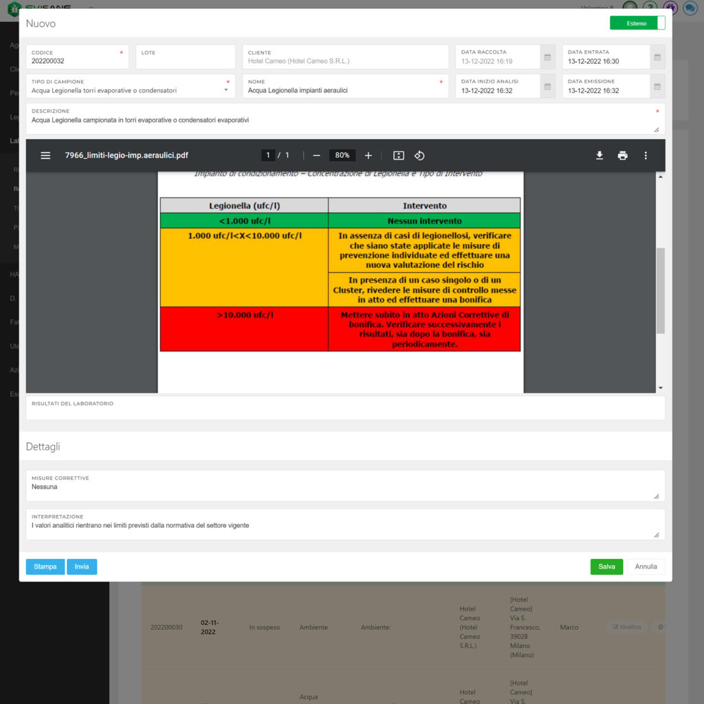Viewport: 704px width, 704px height.
Task: Click PDF viewer vertical scrollbar thumb
Action: pyautogui.click(x=661, y=291)
